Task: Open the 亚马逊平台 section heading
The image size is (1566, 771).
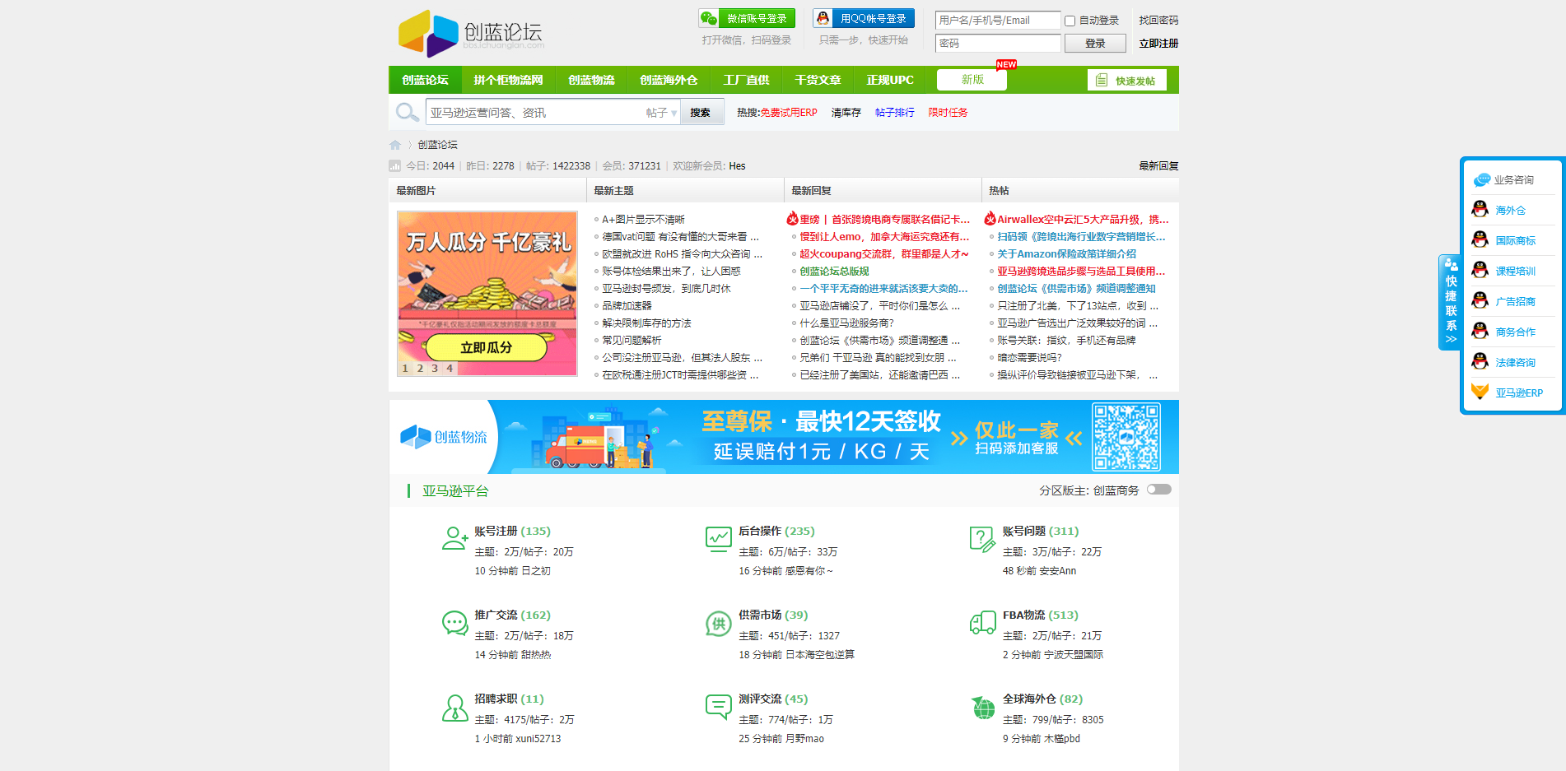Action: (455, 491)
